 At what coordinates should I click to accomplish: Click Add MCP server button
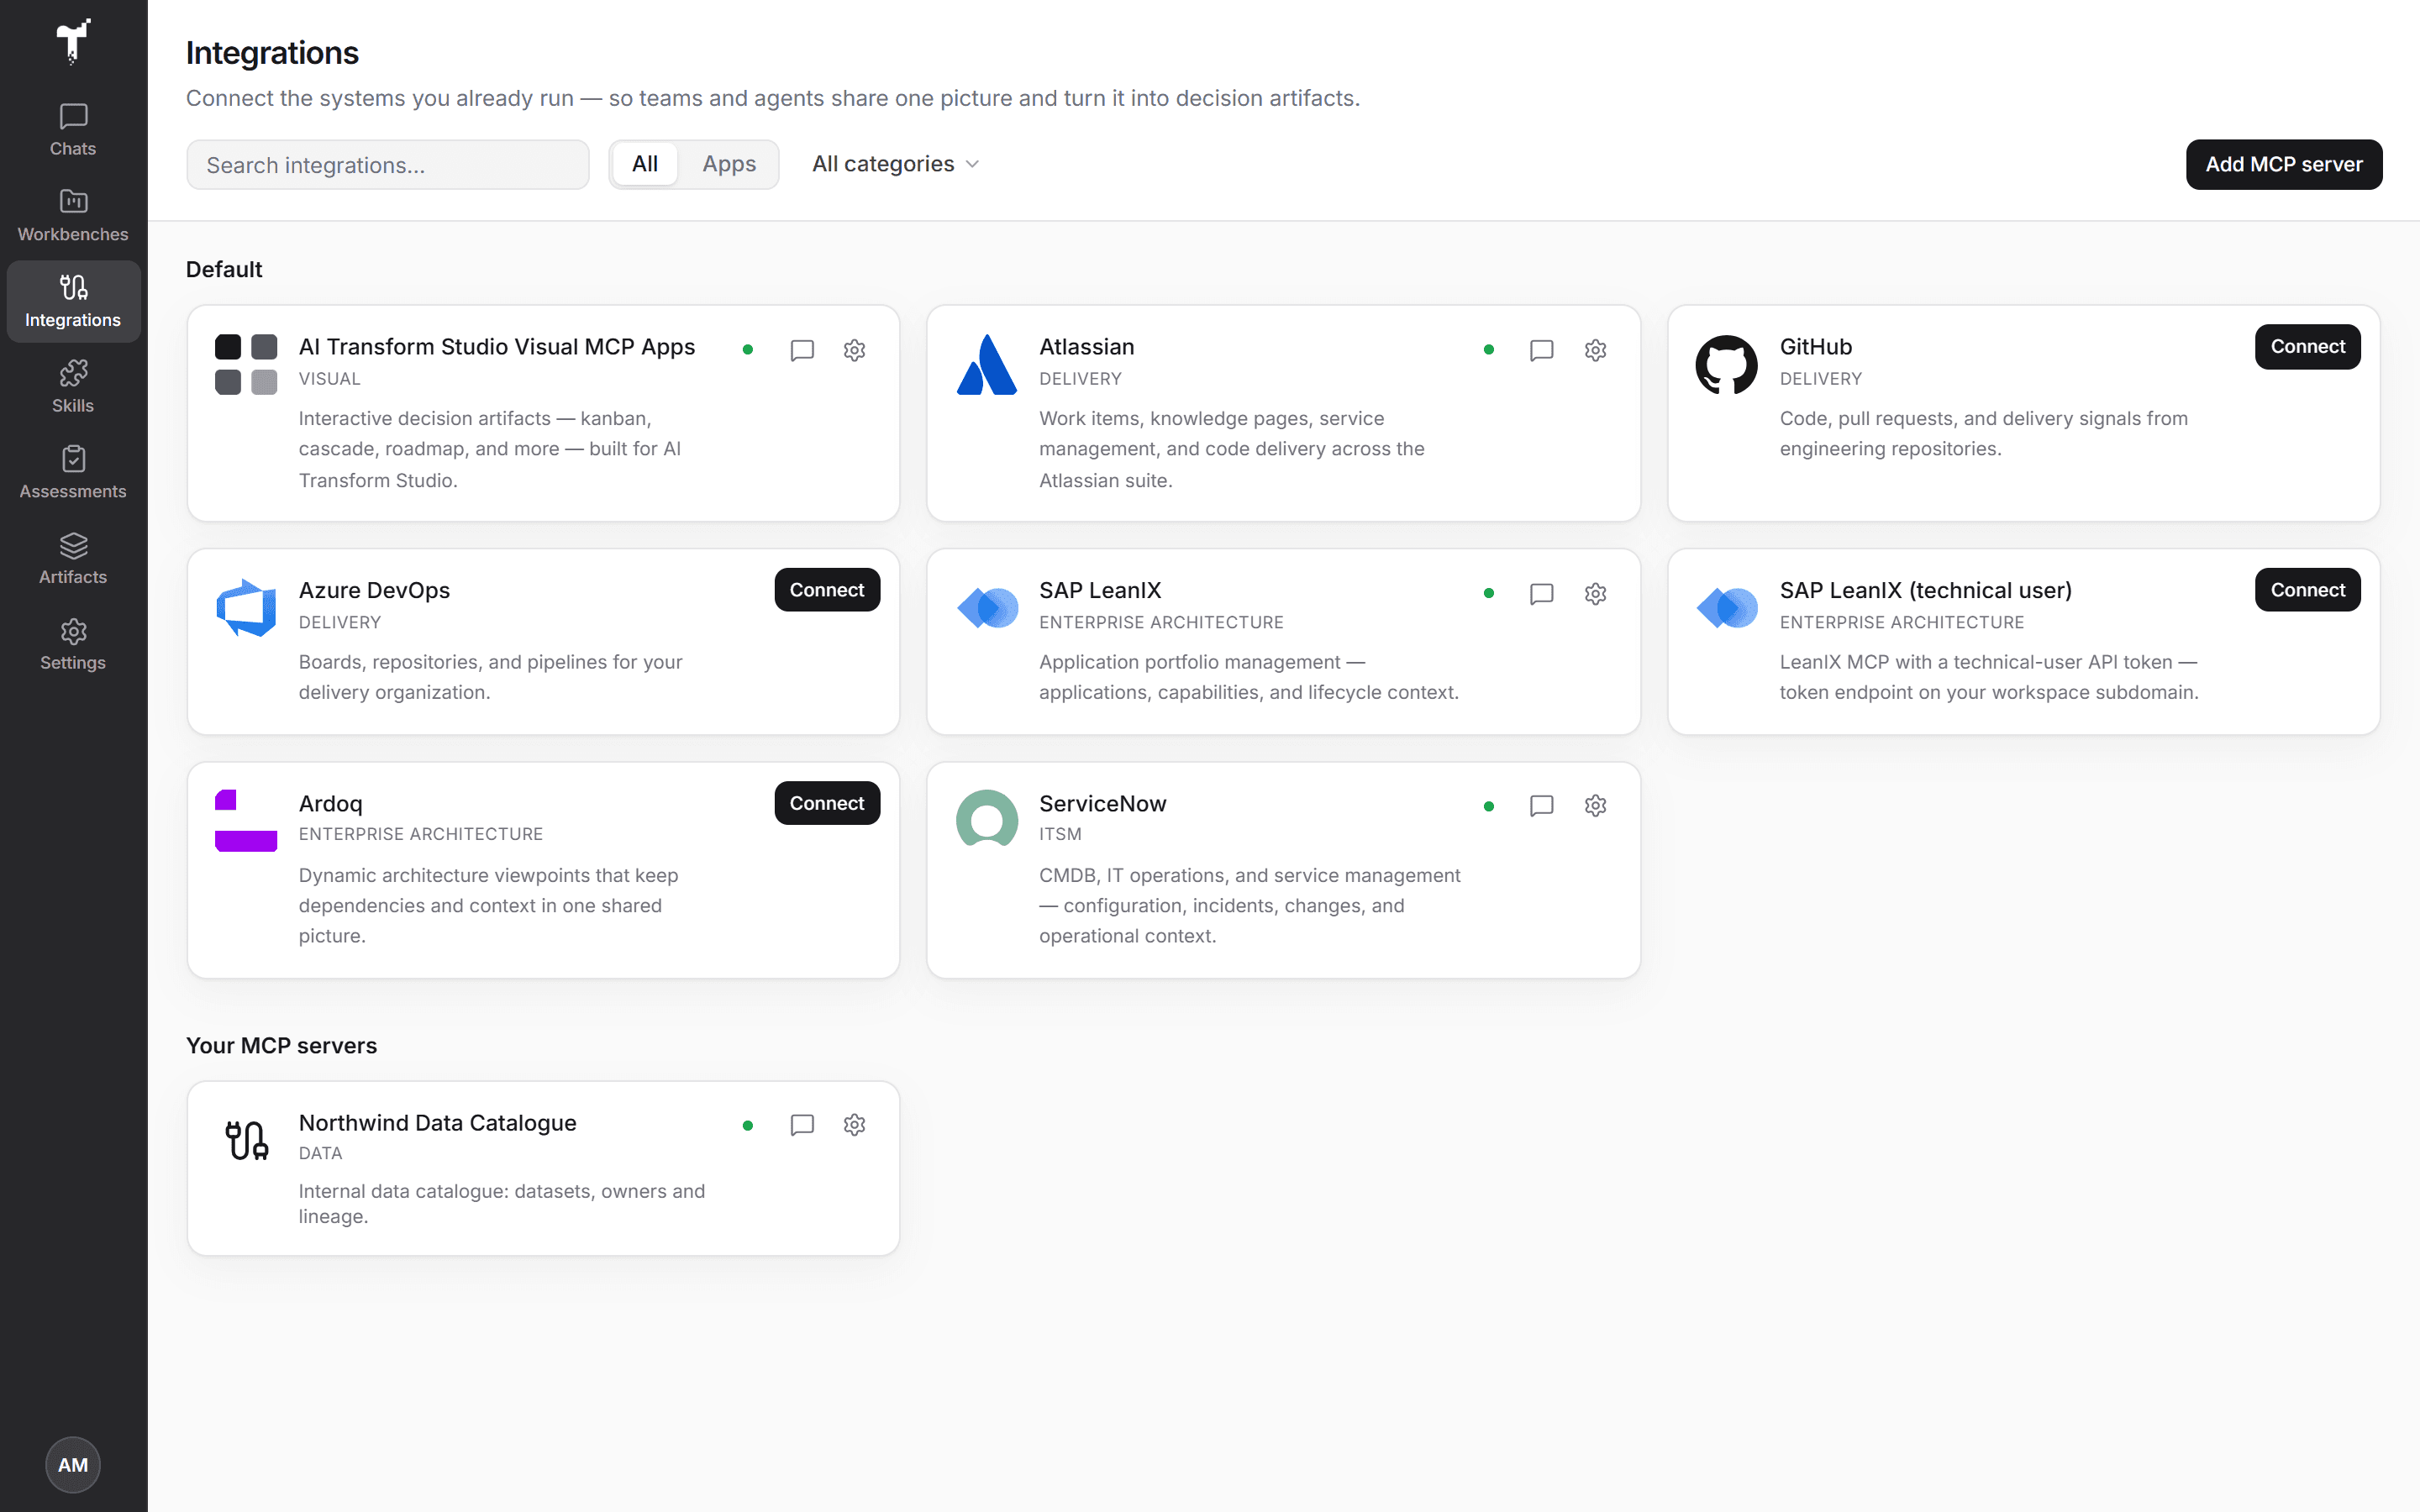pos(2284,164)
